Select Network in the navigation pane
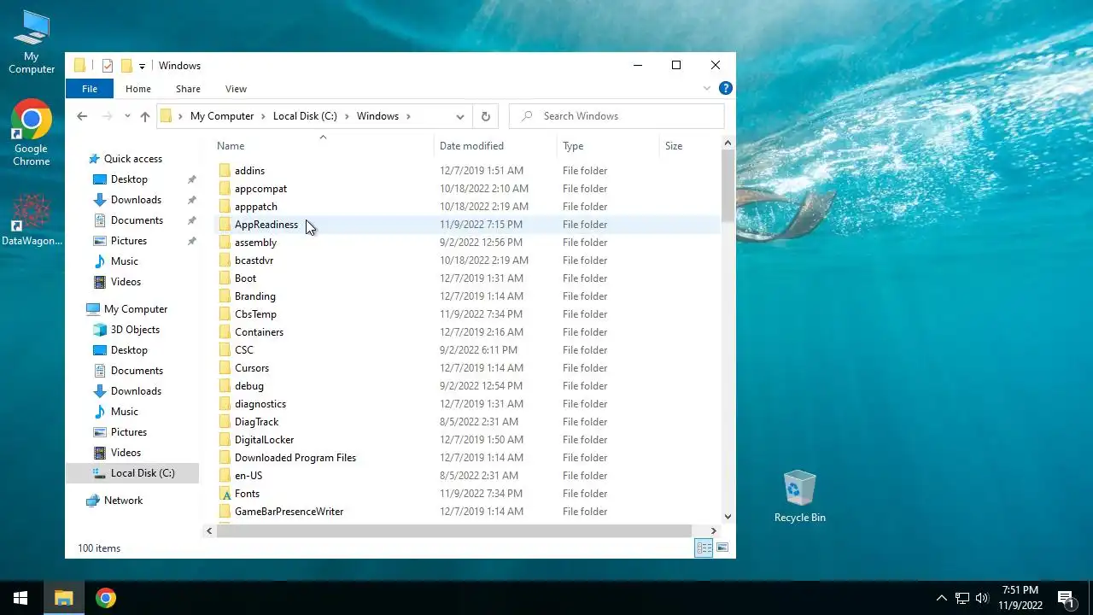 123,501
